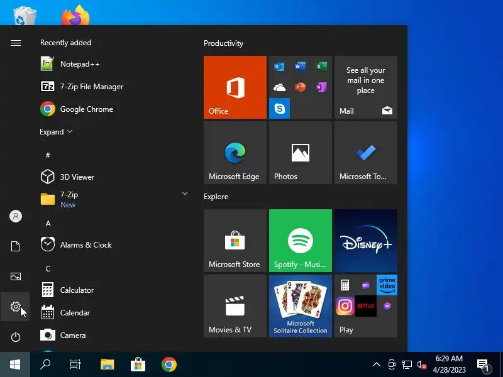Expand the 7-Zip folder chevron
503x377 pixels.
[184, 194]
